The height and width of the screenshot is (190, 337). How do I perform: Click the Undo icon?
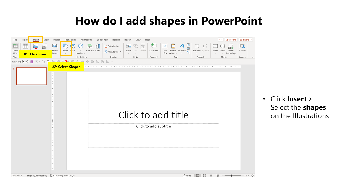(37, 62)
